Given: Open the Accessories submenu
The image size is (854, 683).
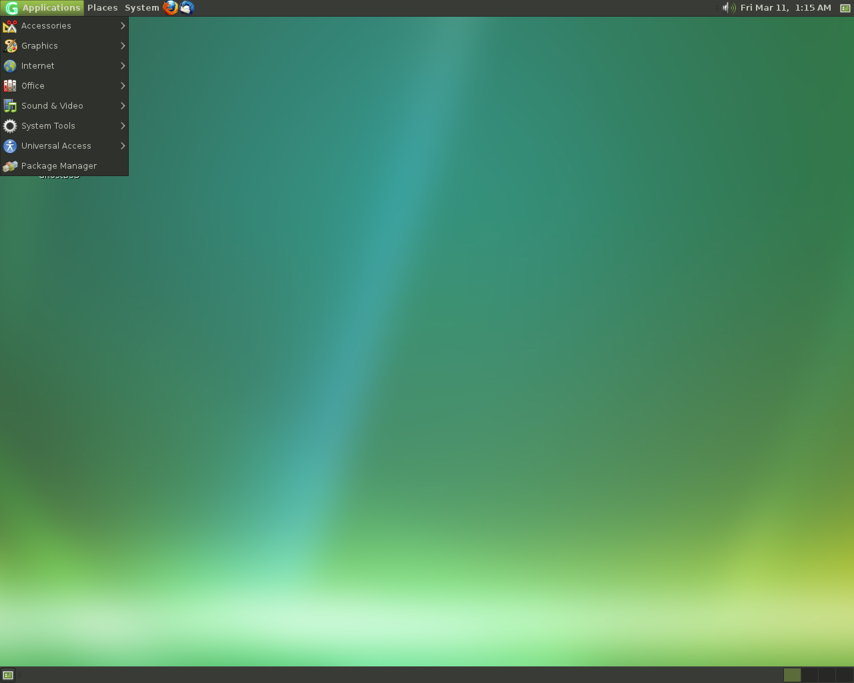Looking at the screenshot, I should 64,26.
